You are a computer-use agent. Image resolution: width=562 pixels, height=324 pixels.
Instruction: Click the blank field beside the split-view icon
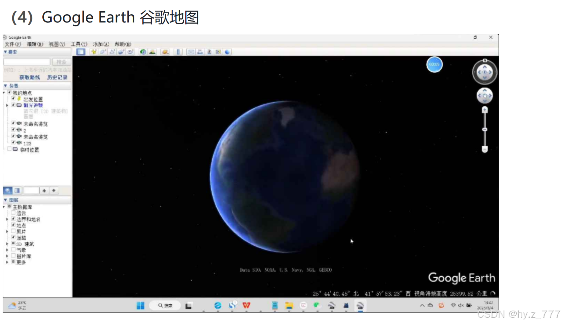point(31,190)
